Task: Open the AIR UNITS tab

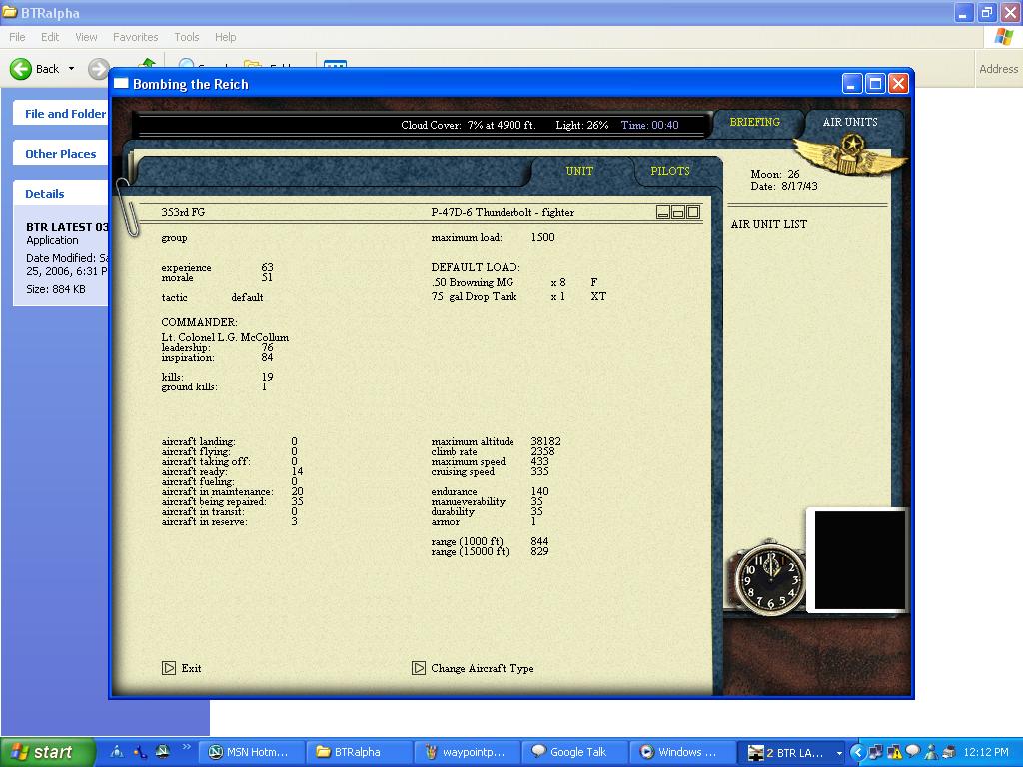Action: tap(850, 122)
